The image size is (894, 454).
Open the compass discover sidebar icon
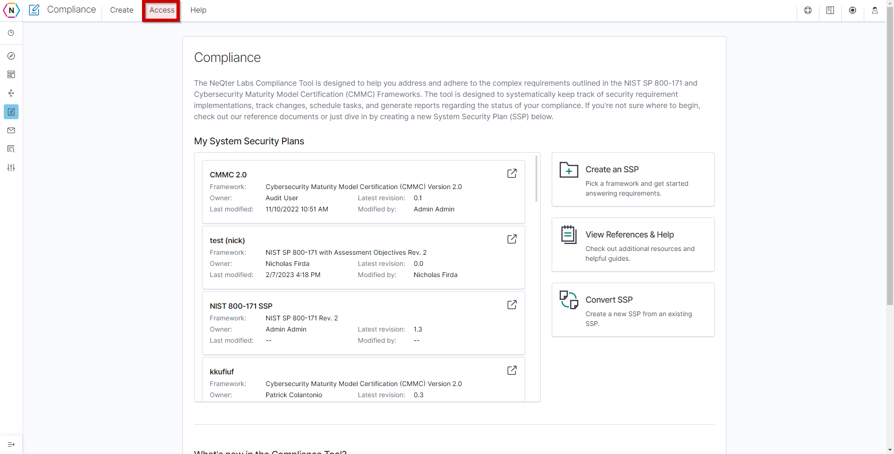[11, 56]
